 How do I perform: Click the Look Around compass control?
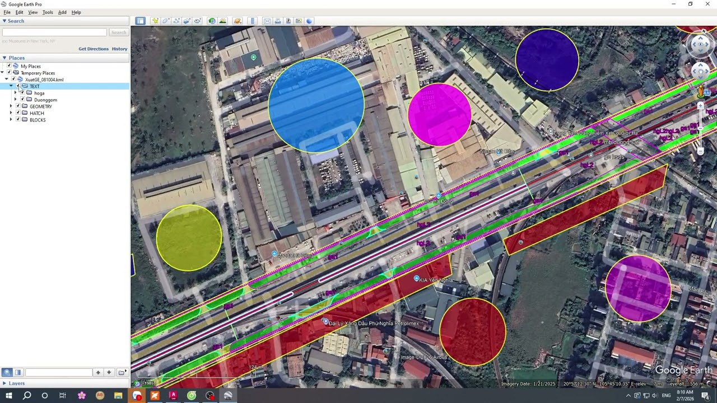pyautogui.click(x=700, y=45)
